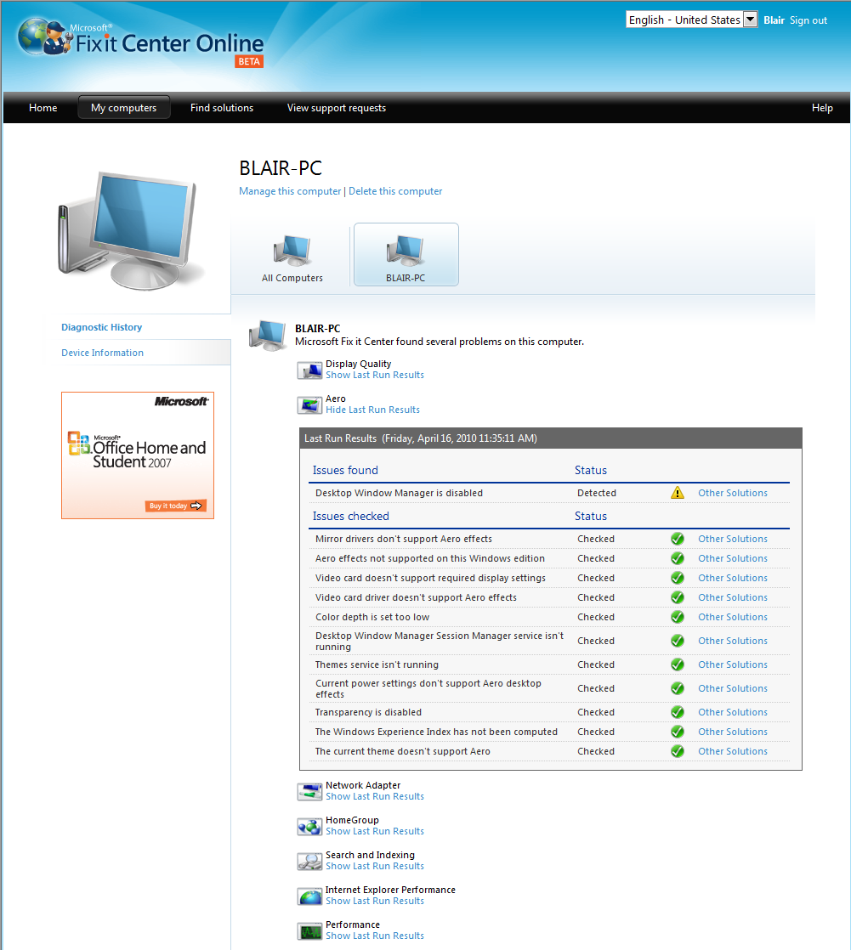Click the Sign out link
Screen dimensions: 851x950
808,20
